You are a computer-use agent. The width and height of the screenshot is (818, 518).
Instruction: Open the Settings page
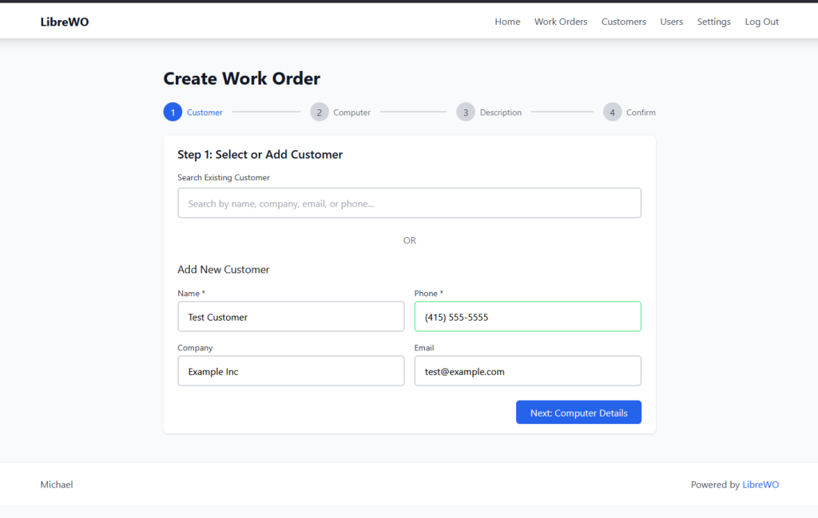pos(713,22)
